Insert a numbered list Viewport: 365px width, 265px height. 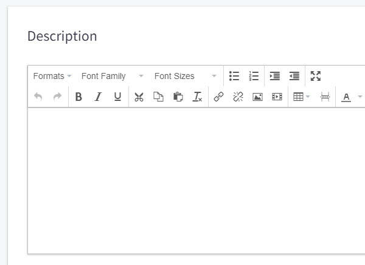pos(254,76)
